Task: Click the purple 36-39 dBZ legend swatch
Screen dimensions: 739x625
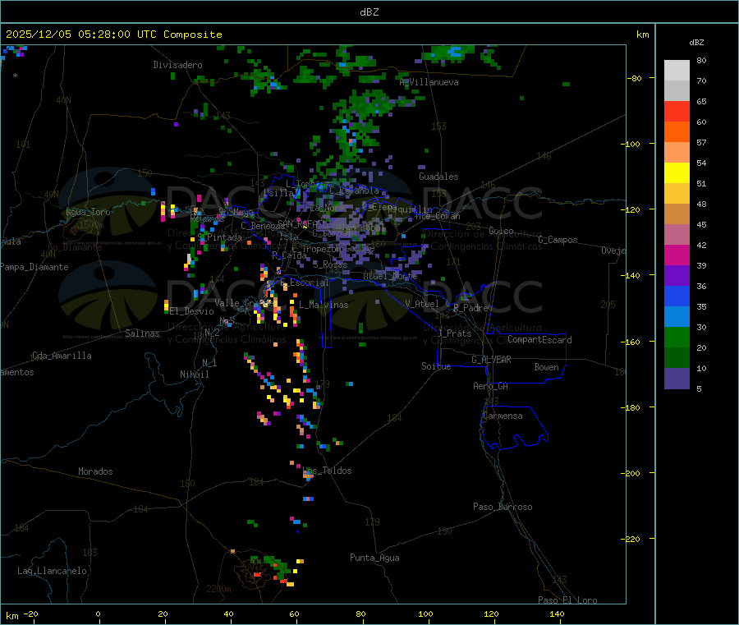Action: click(677, 276)
